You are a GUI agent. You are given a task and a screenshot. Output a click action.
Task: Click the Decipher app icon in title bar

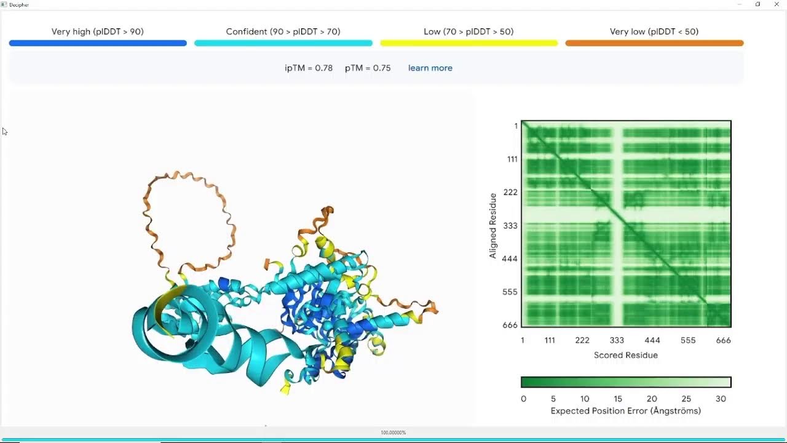coord(4,4)
